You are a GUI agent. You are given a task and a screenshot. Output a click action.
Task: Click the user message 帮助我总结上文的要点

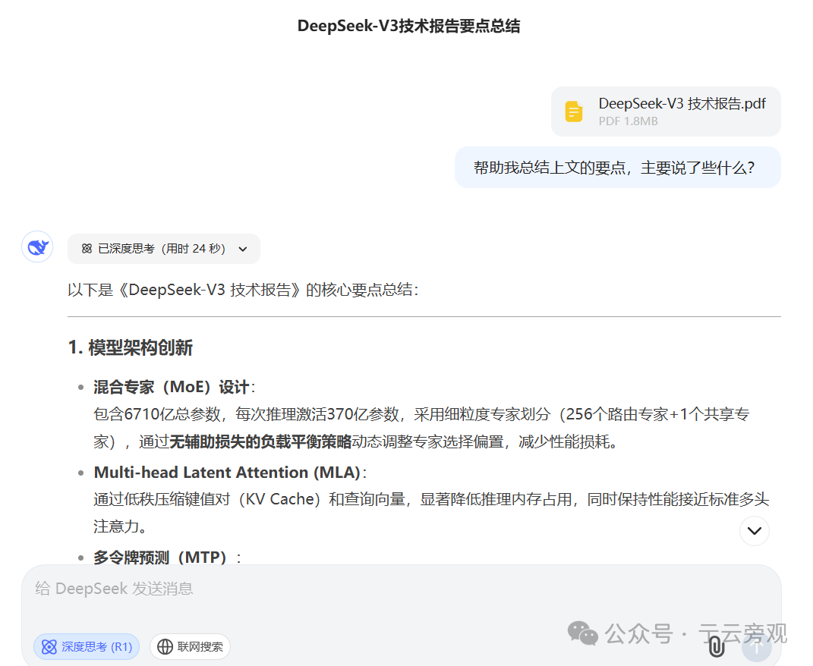tap(617, 168)
